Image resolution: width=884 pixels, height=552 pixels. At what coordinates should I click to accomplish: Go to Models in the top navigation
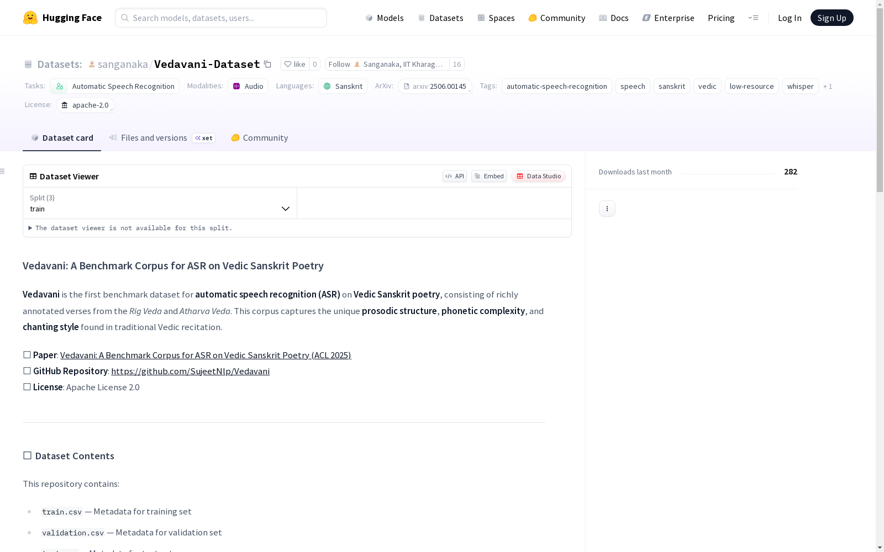click(385, 18)
